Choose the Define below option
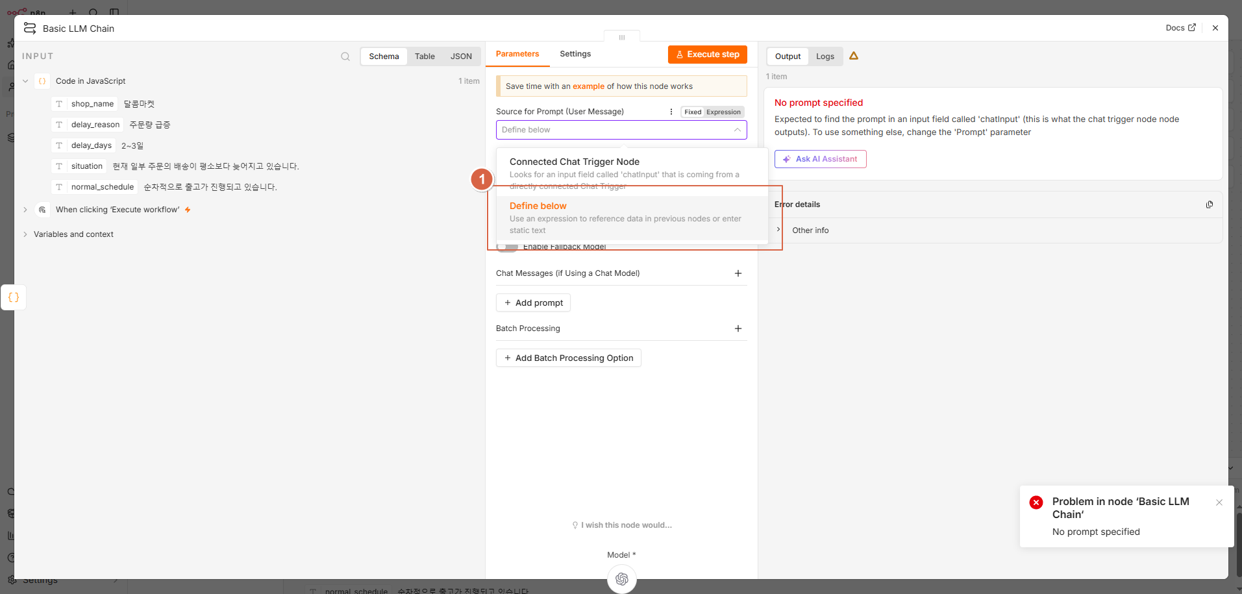This screenshot has width=1242, height=594. tap(632, 217)
